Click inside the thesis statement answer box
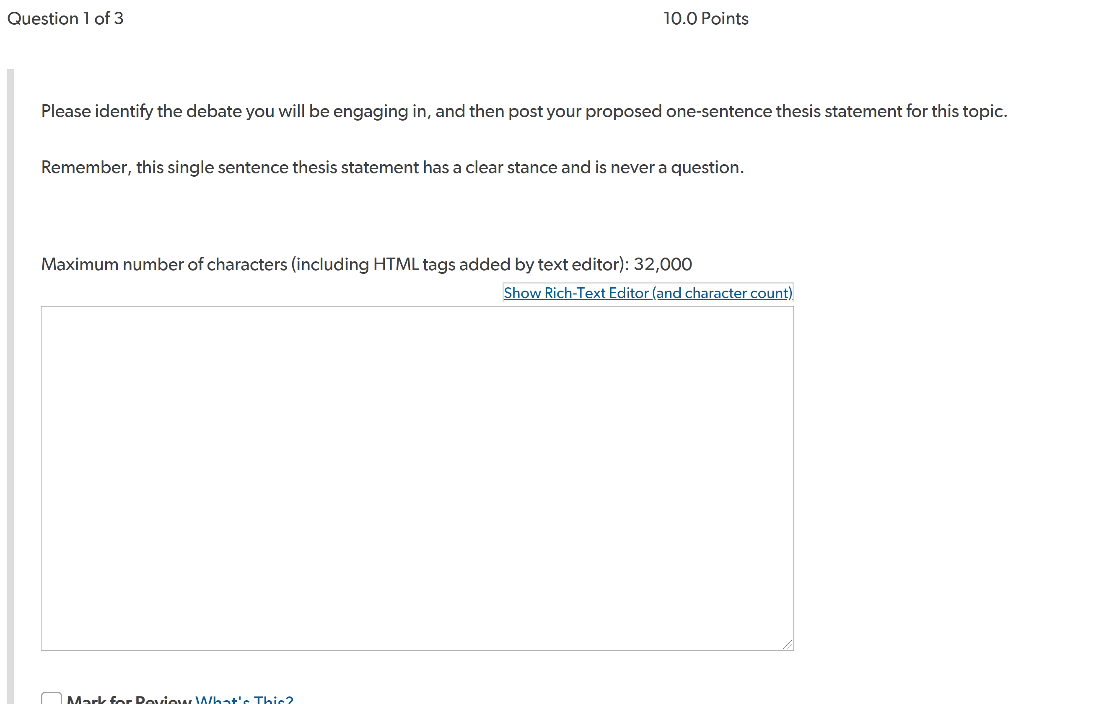This screenshot has height=704, width=1099. (417, 478)
